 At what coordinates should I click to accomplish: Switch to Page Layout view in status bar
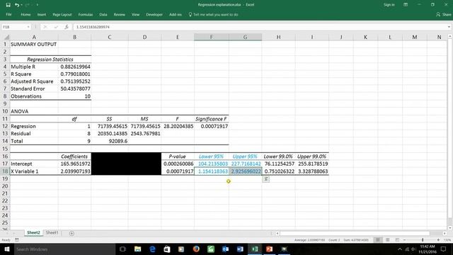coord(387,239)
